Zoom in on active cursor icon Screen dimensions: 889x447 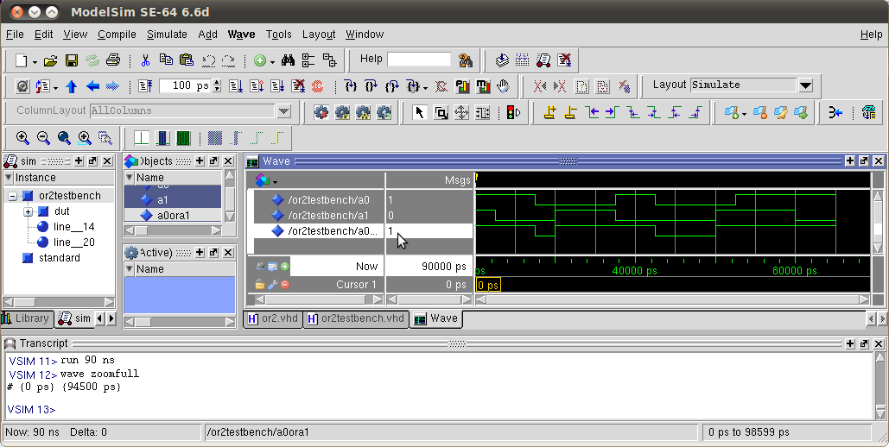click(x=85, y=138)
